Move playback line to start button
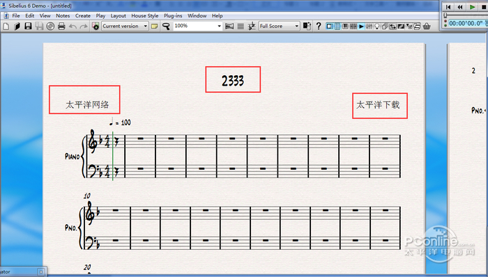Image resolution: width=488 pixels, height=277 pixels. tap(448, 7)
